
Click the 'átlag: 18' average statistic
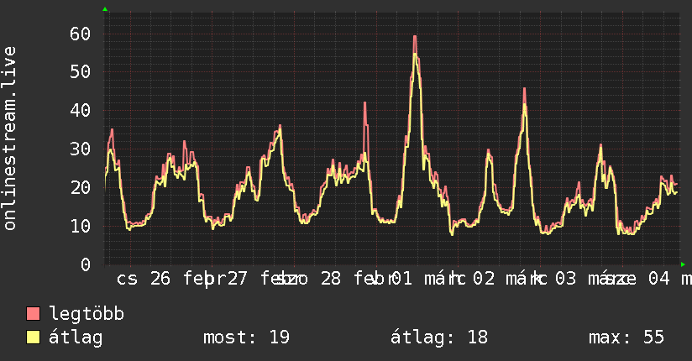[439, 337]
